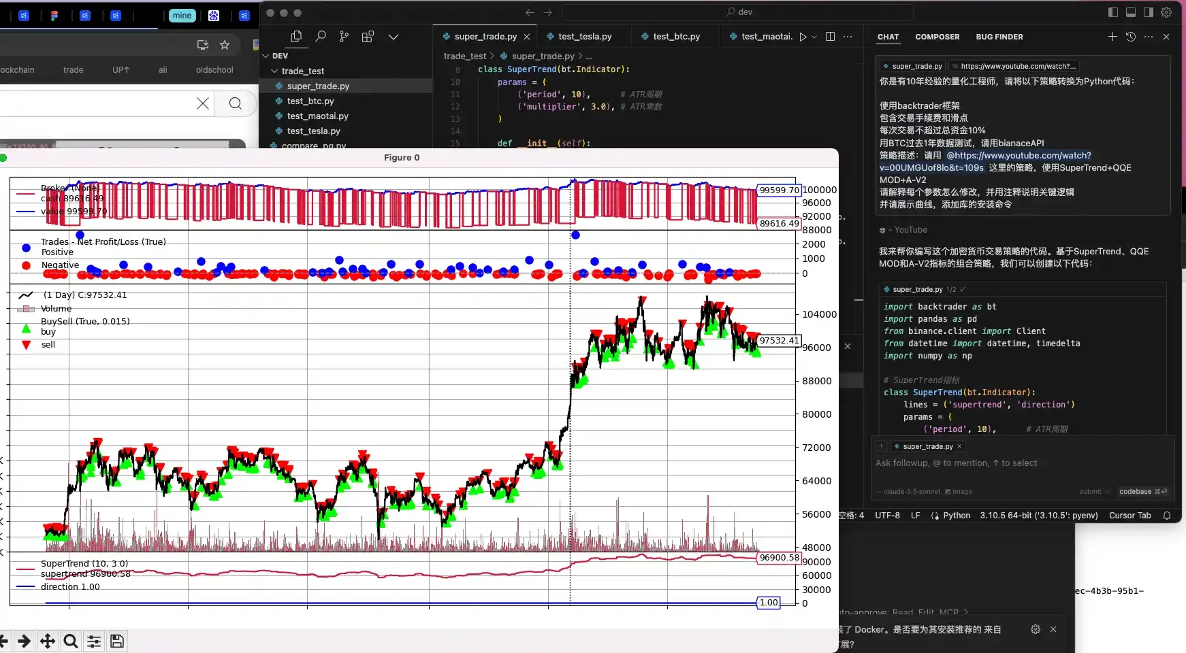The height and width of the screenshot is (653, 1186).
Task: Open the matplotlib Configure subplots tool
Action: [94, 641]
